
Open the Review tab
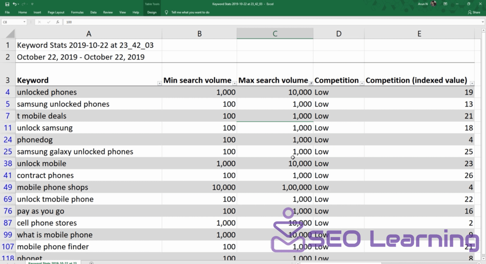108,12
